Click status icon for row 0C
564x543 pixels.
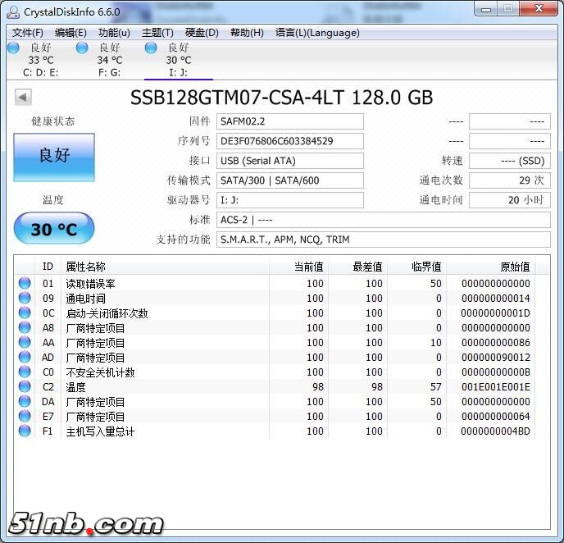click(x=25, y=313)
